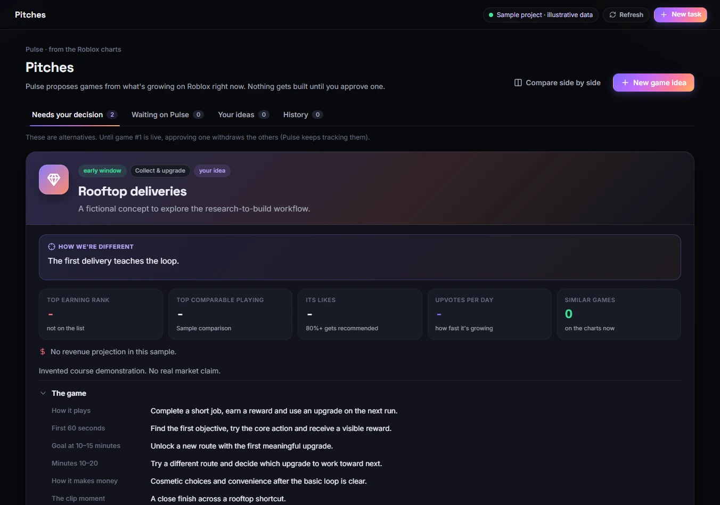Click the Pitches app title in header

point(30,15)
